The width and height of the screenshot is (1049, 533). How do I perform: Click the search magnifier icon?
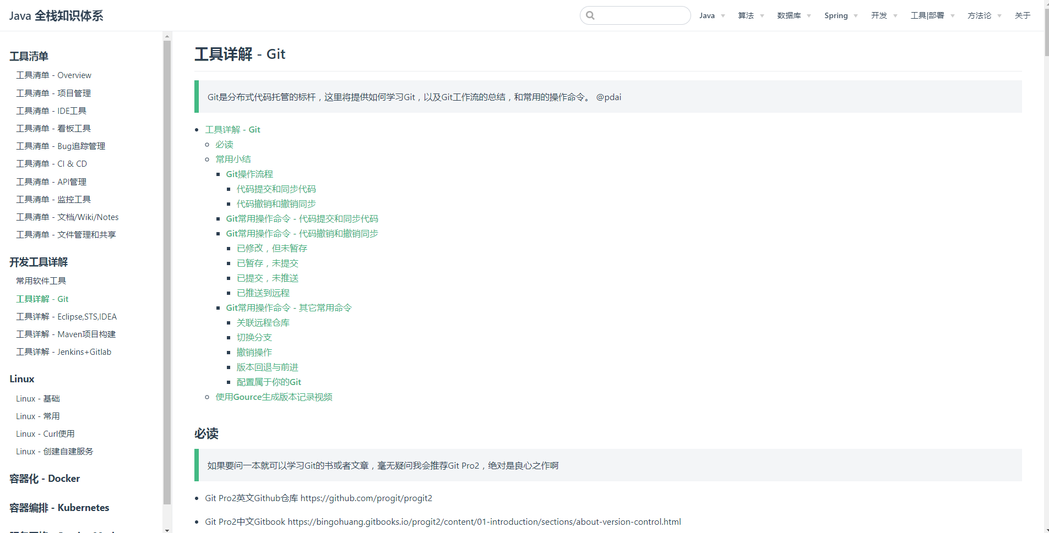click(x=590, y=15)
